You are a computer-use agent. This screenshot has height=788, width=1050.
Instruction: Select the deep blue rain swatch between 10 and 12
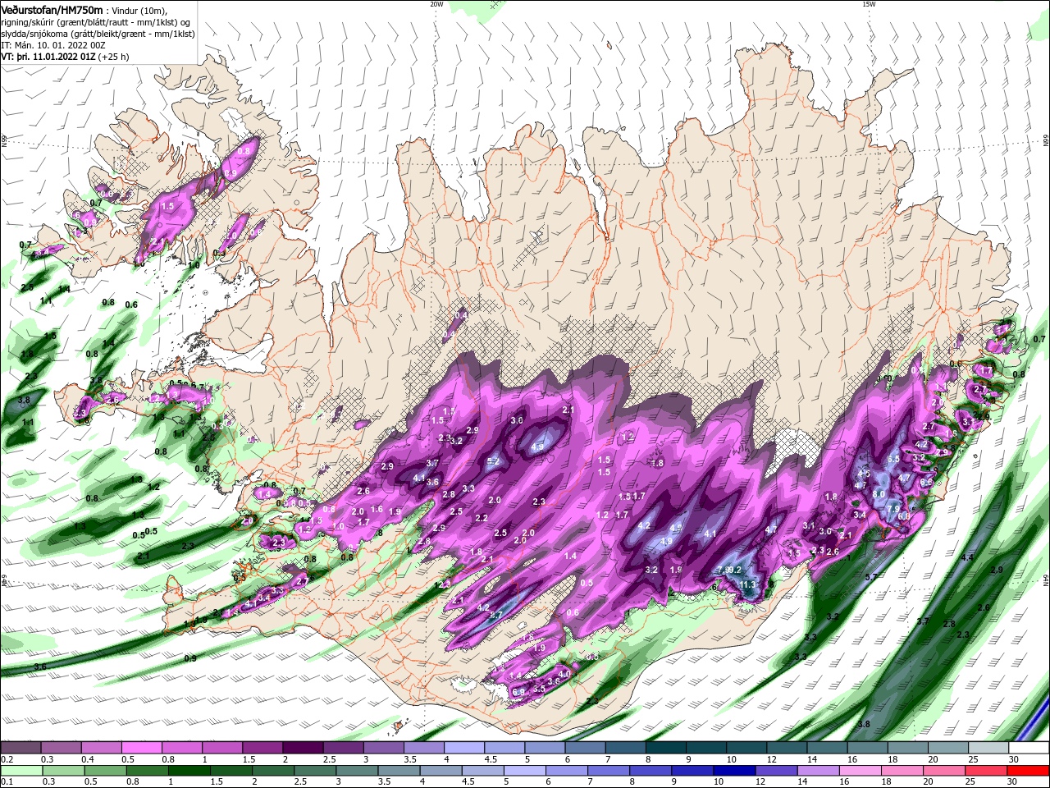point(734,771)
